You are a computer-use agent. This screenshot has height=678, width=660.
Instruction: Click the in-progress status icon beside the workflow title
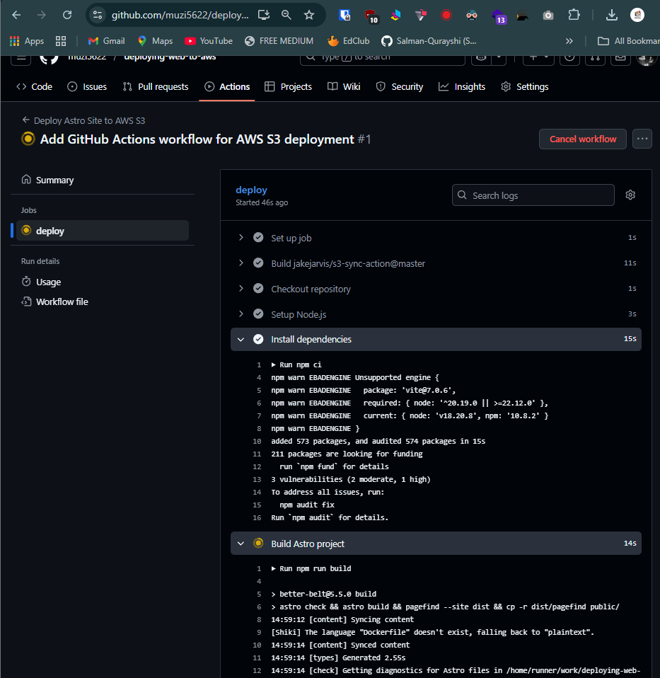tap(28, 139)
